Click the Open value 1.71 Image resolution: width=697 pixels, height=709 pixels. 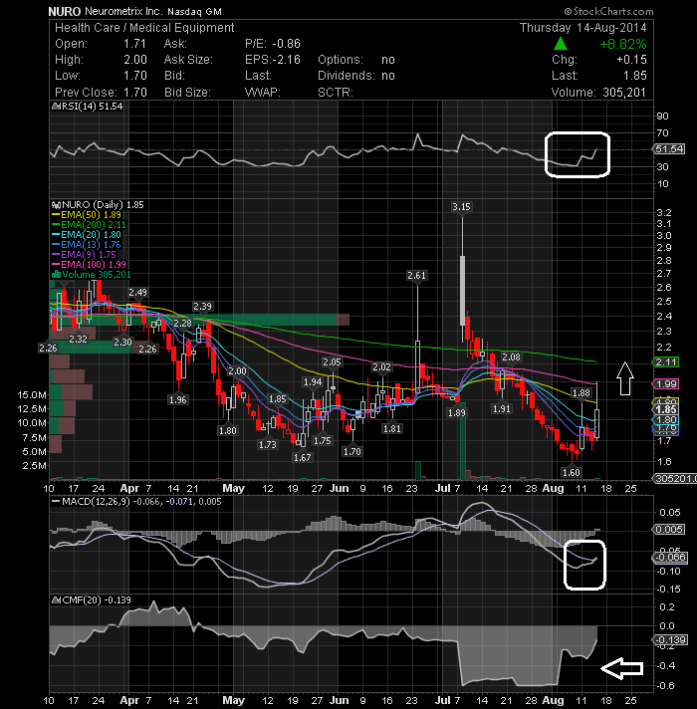tap(134, 44)
